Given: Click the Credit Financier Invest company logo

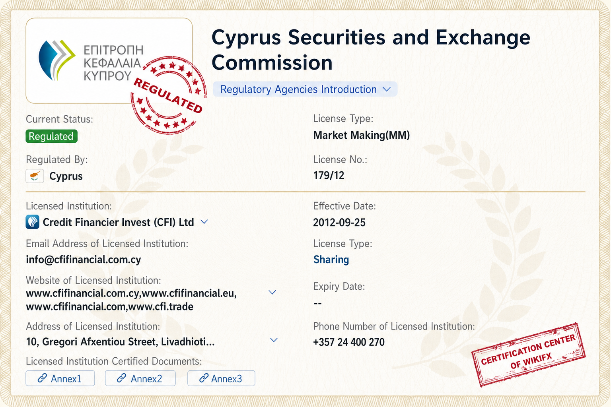Looking at the screenshot, I should tap(33, 222).
